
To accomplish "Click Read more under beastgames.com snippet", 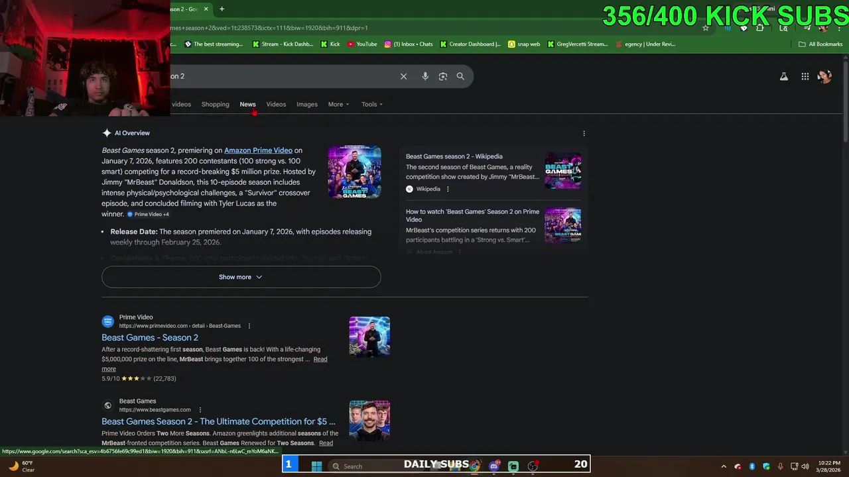I will (326, 443).
